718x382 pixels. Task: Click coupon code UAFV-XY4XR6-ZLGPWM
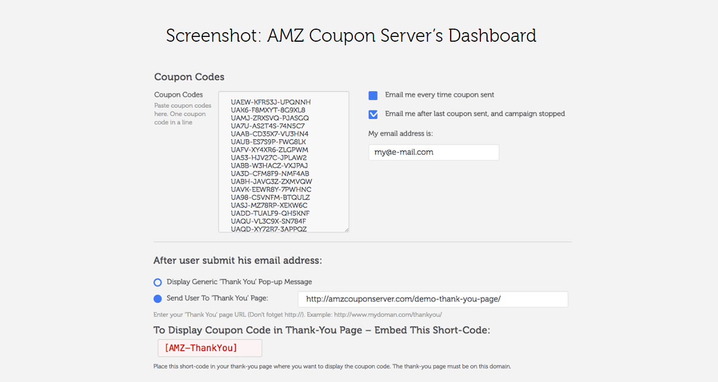point(270,150)
